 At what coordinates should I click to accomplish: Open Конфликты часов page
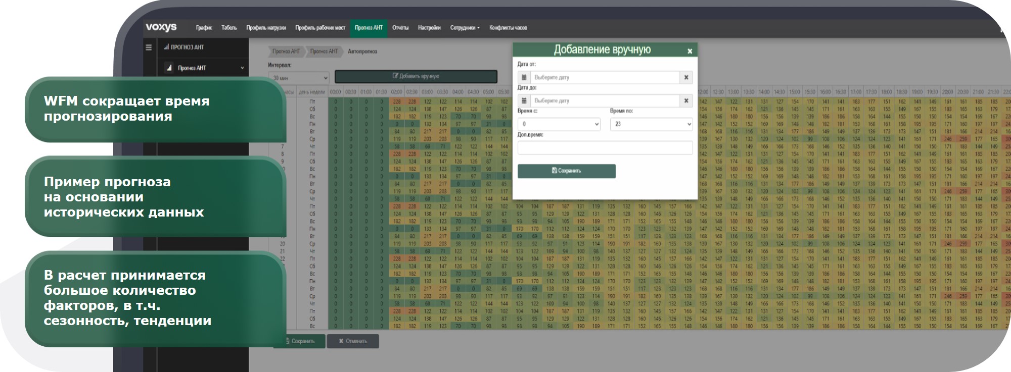[508, 28]
